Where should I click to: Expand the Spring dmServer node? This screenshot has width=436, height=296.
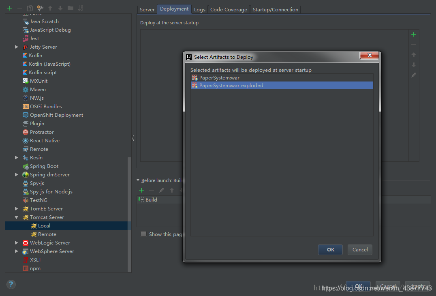pos(16,175)
